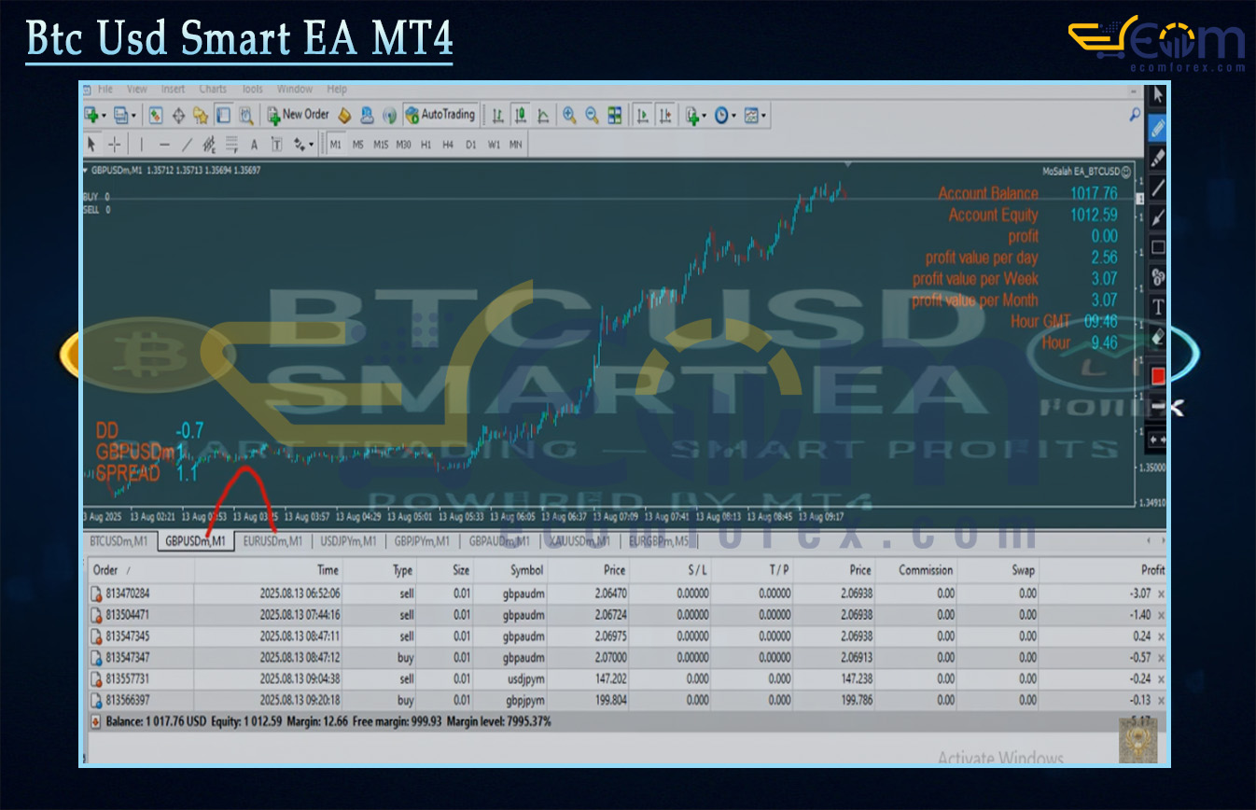Select the rectangle shape annotation tool

click(1158, 247)
